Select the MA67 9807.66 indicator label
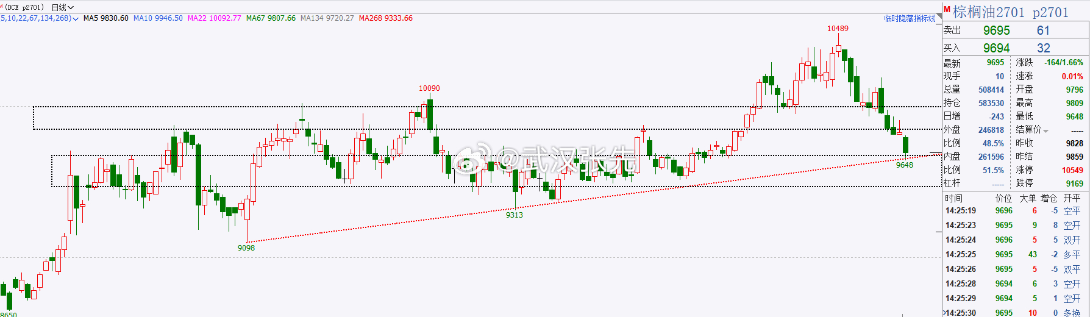The height and width of the screenshot is (317, 1090). [x=271, y=18]
